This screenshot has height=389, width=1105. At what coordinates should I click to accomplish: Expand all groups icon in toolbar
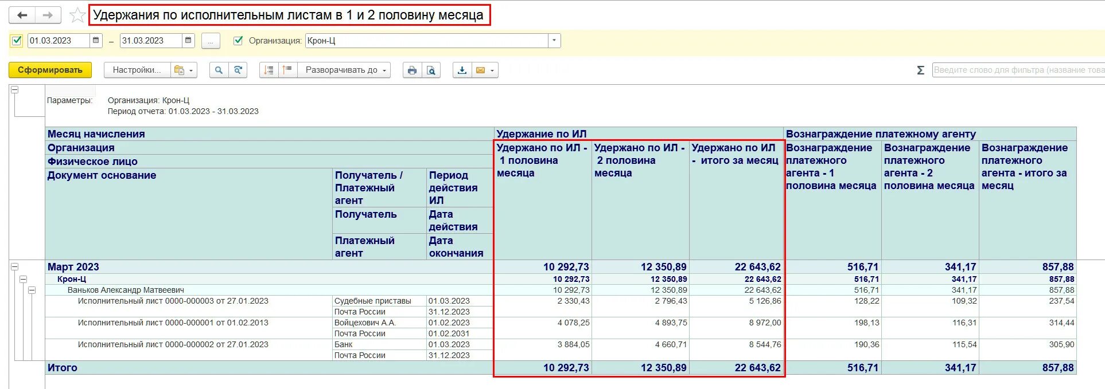[287, 70]
